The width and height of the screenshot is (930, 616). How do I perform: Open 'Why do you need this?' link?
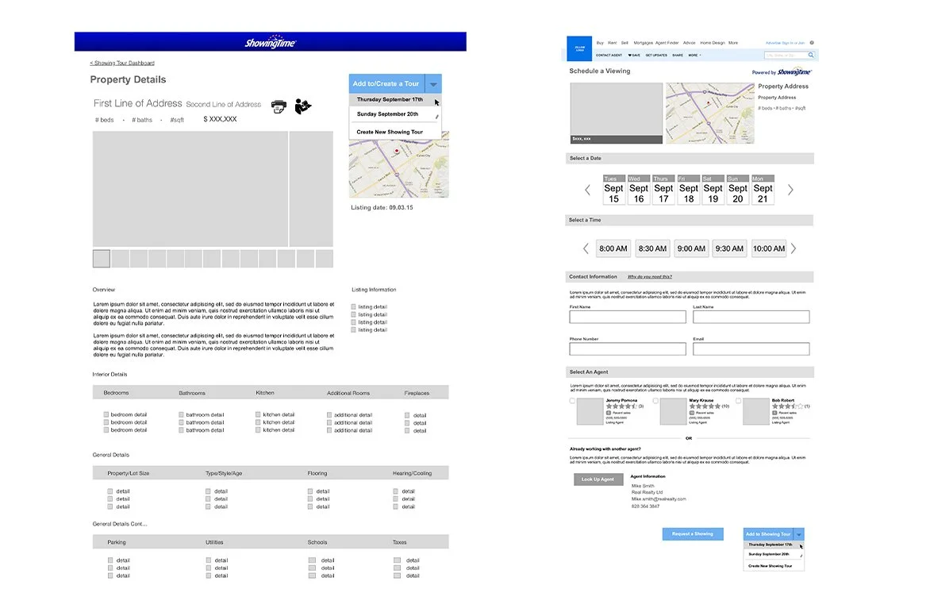tap(650, 276)
